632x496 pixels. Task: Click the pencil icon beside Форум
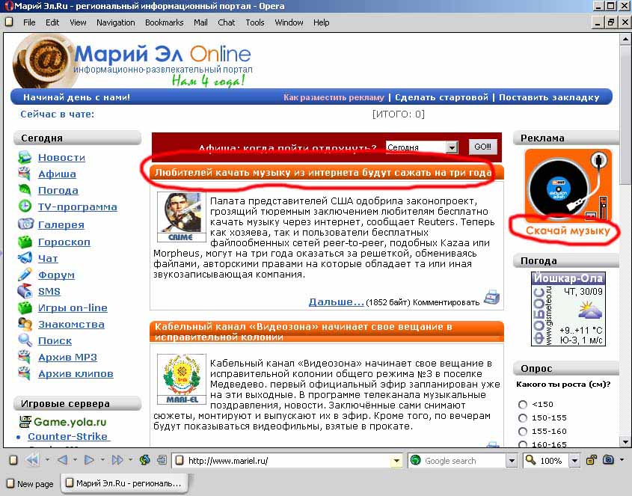pyautogui.click(x=25, y=275)
